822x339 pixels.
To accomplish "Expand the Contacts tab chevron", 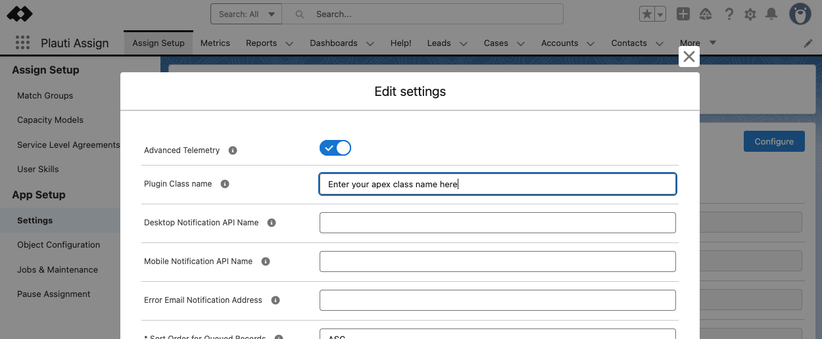I will (660, 44).
